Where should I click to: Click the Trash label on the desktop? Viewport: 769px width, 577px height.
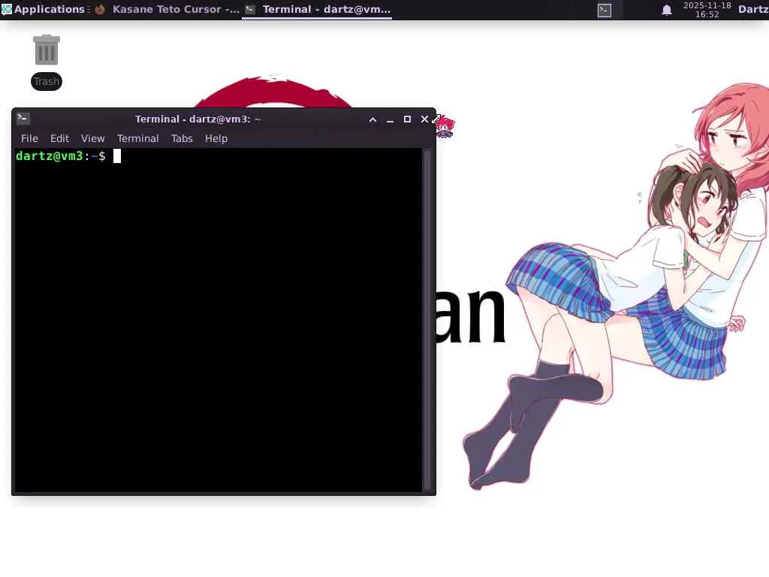[x=47, y=81]
